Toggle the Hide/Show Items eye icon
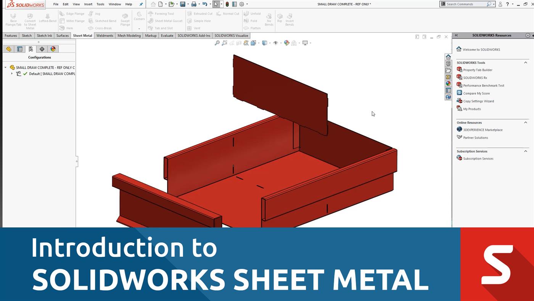Viewport: 534px width, 301px height. pos(276,43)
